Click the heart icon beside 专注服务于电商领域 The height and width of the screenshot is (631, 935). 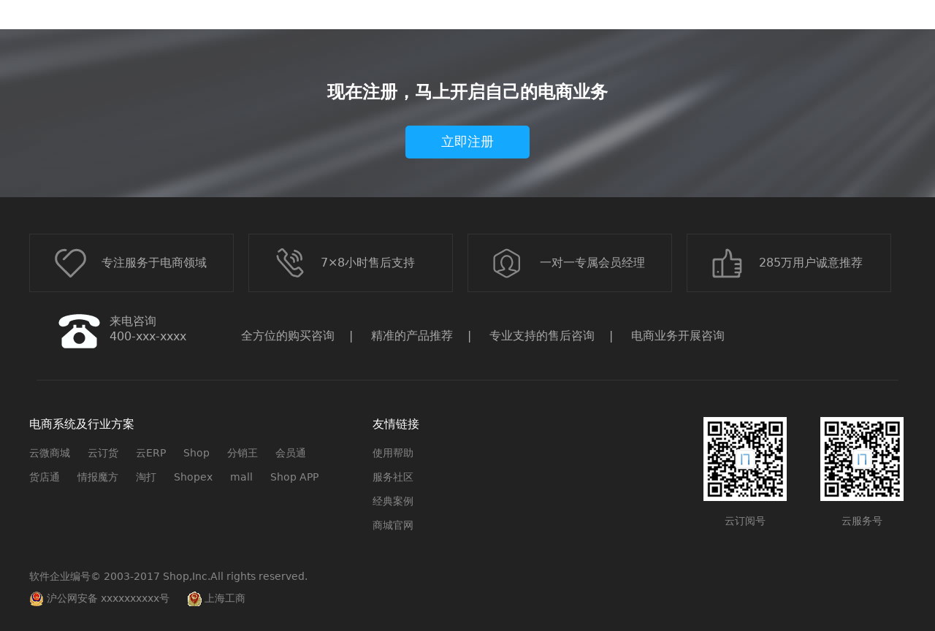click(x=71, y=263)
